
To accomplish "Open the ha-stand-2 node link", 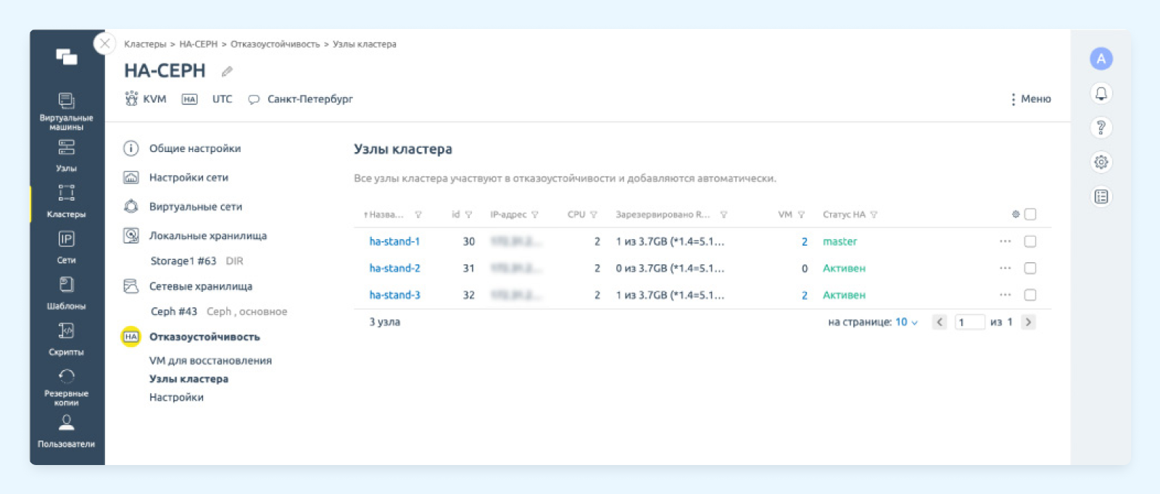I will (394, 268).
